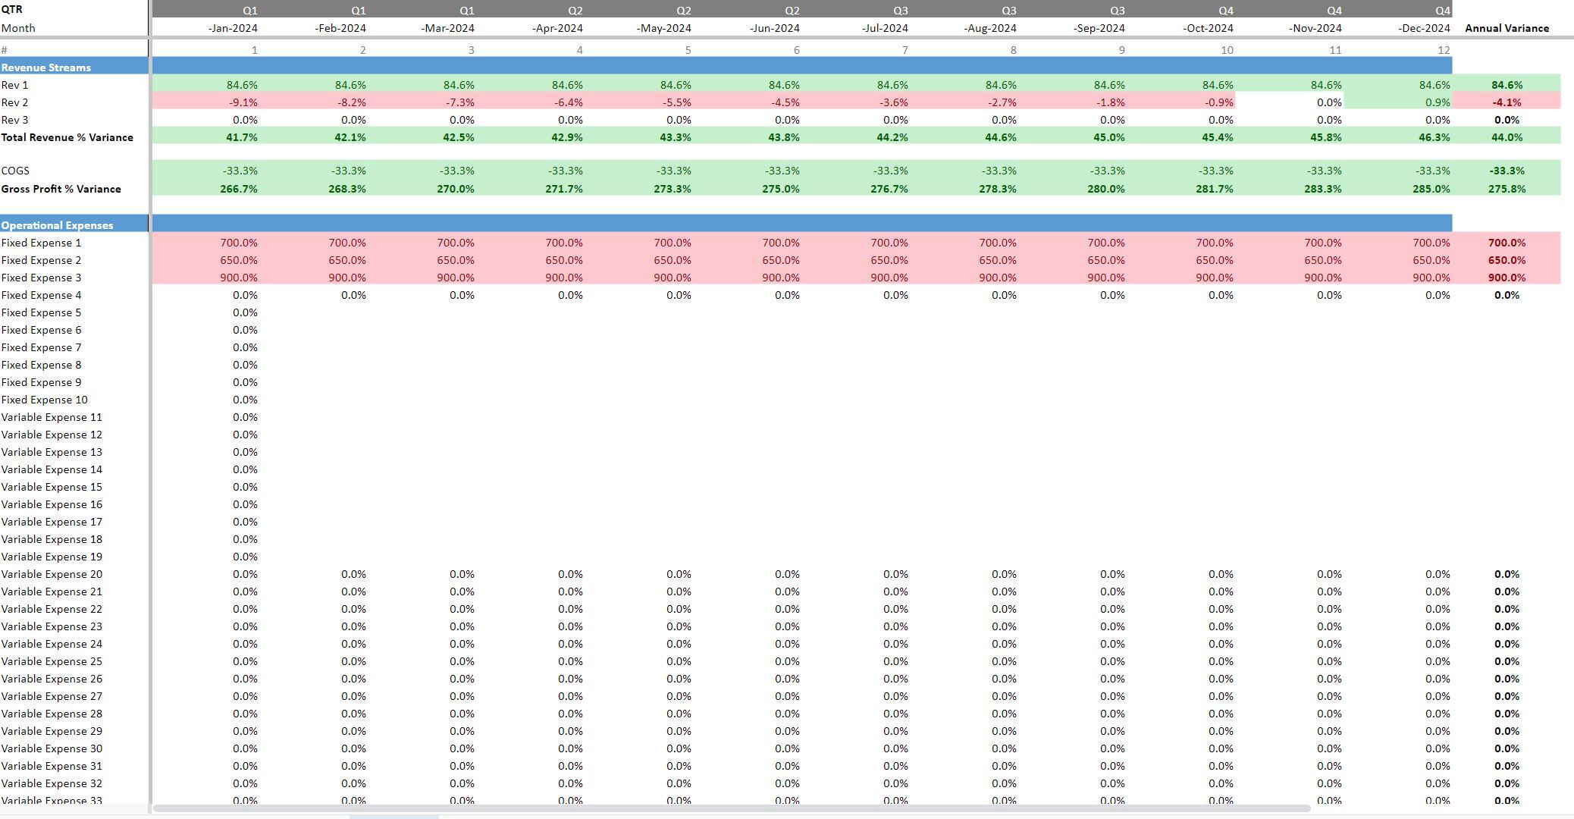Image resolution: width=1574 pixels, height=819 pixels.
Task: Select the -Sep-2024 month header
Action: click(1099, 28)
